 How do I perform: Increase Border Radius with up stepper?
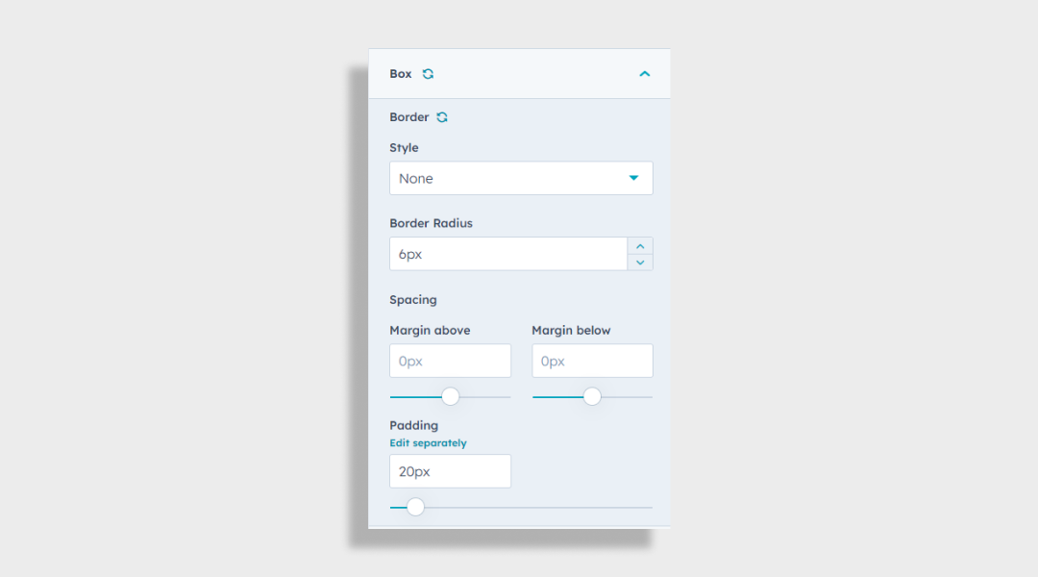pos(640,246)
